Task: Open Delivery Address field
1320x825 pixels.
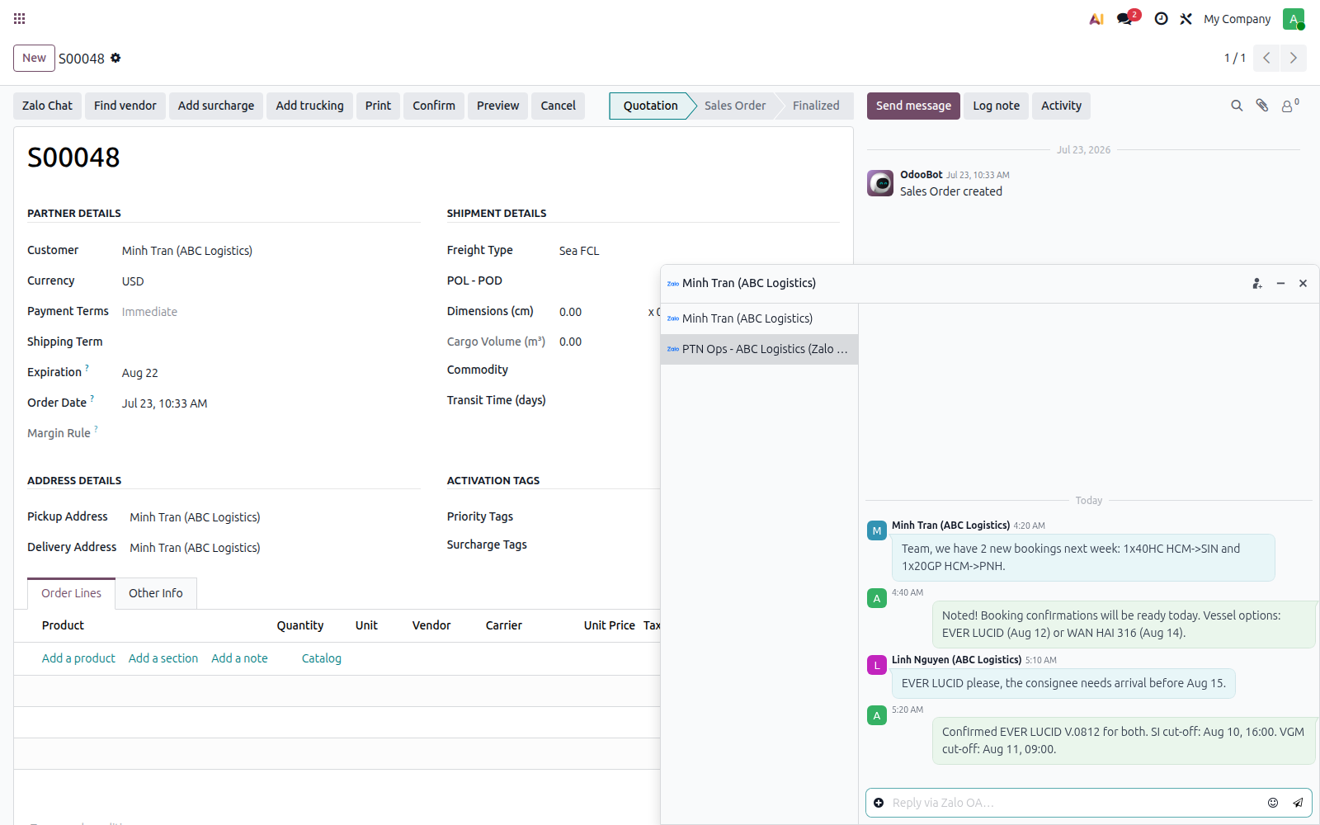Action: tap(275, 548)
